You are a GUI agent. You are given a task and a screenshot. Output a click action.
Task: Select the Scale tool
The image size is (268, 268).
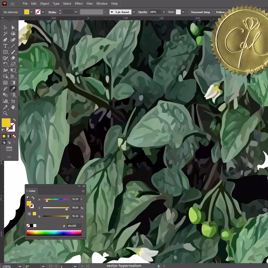[x=13, y=64]
